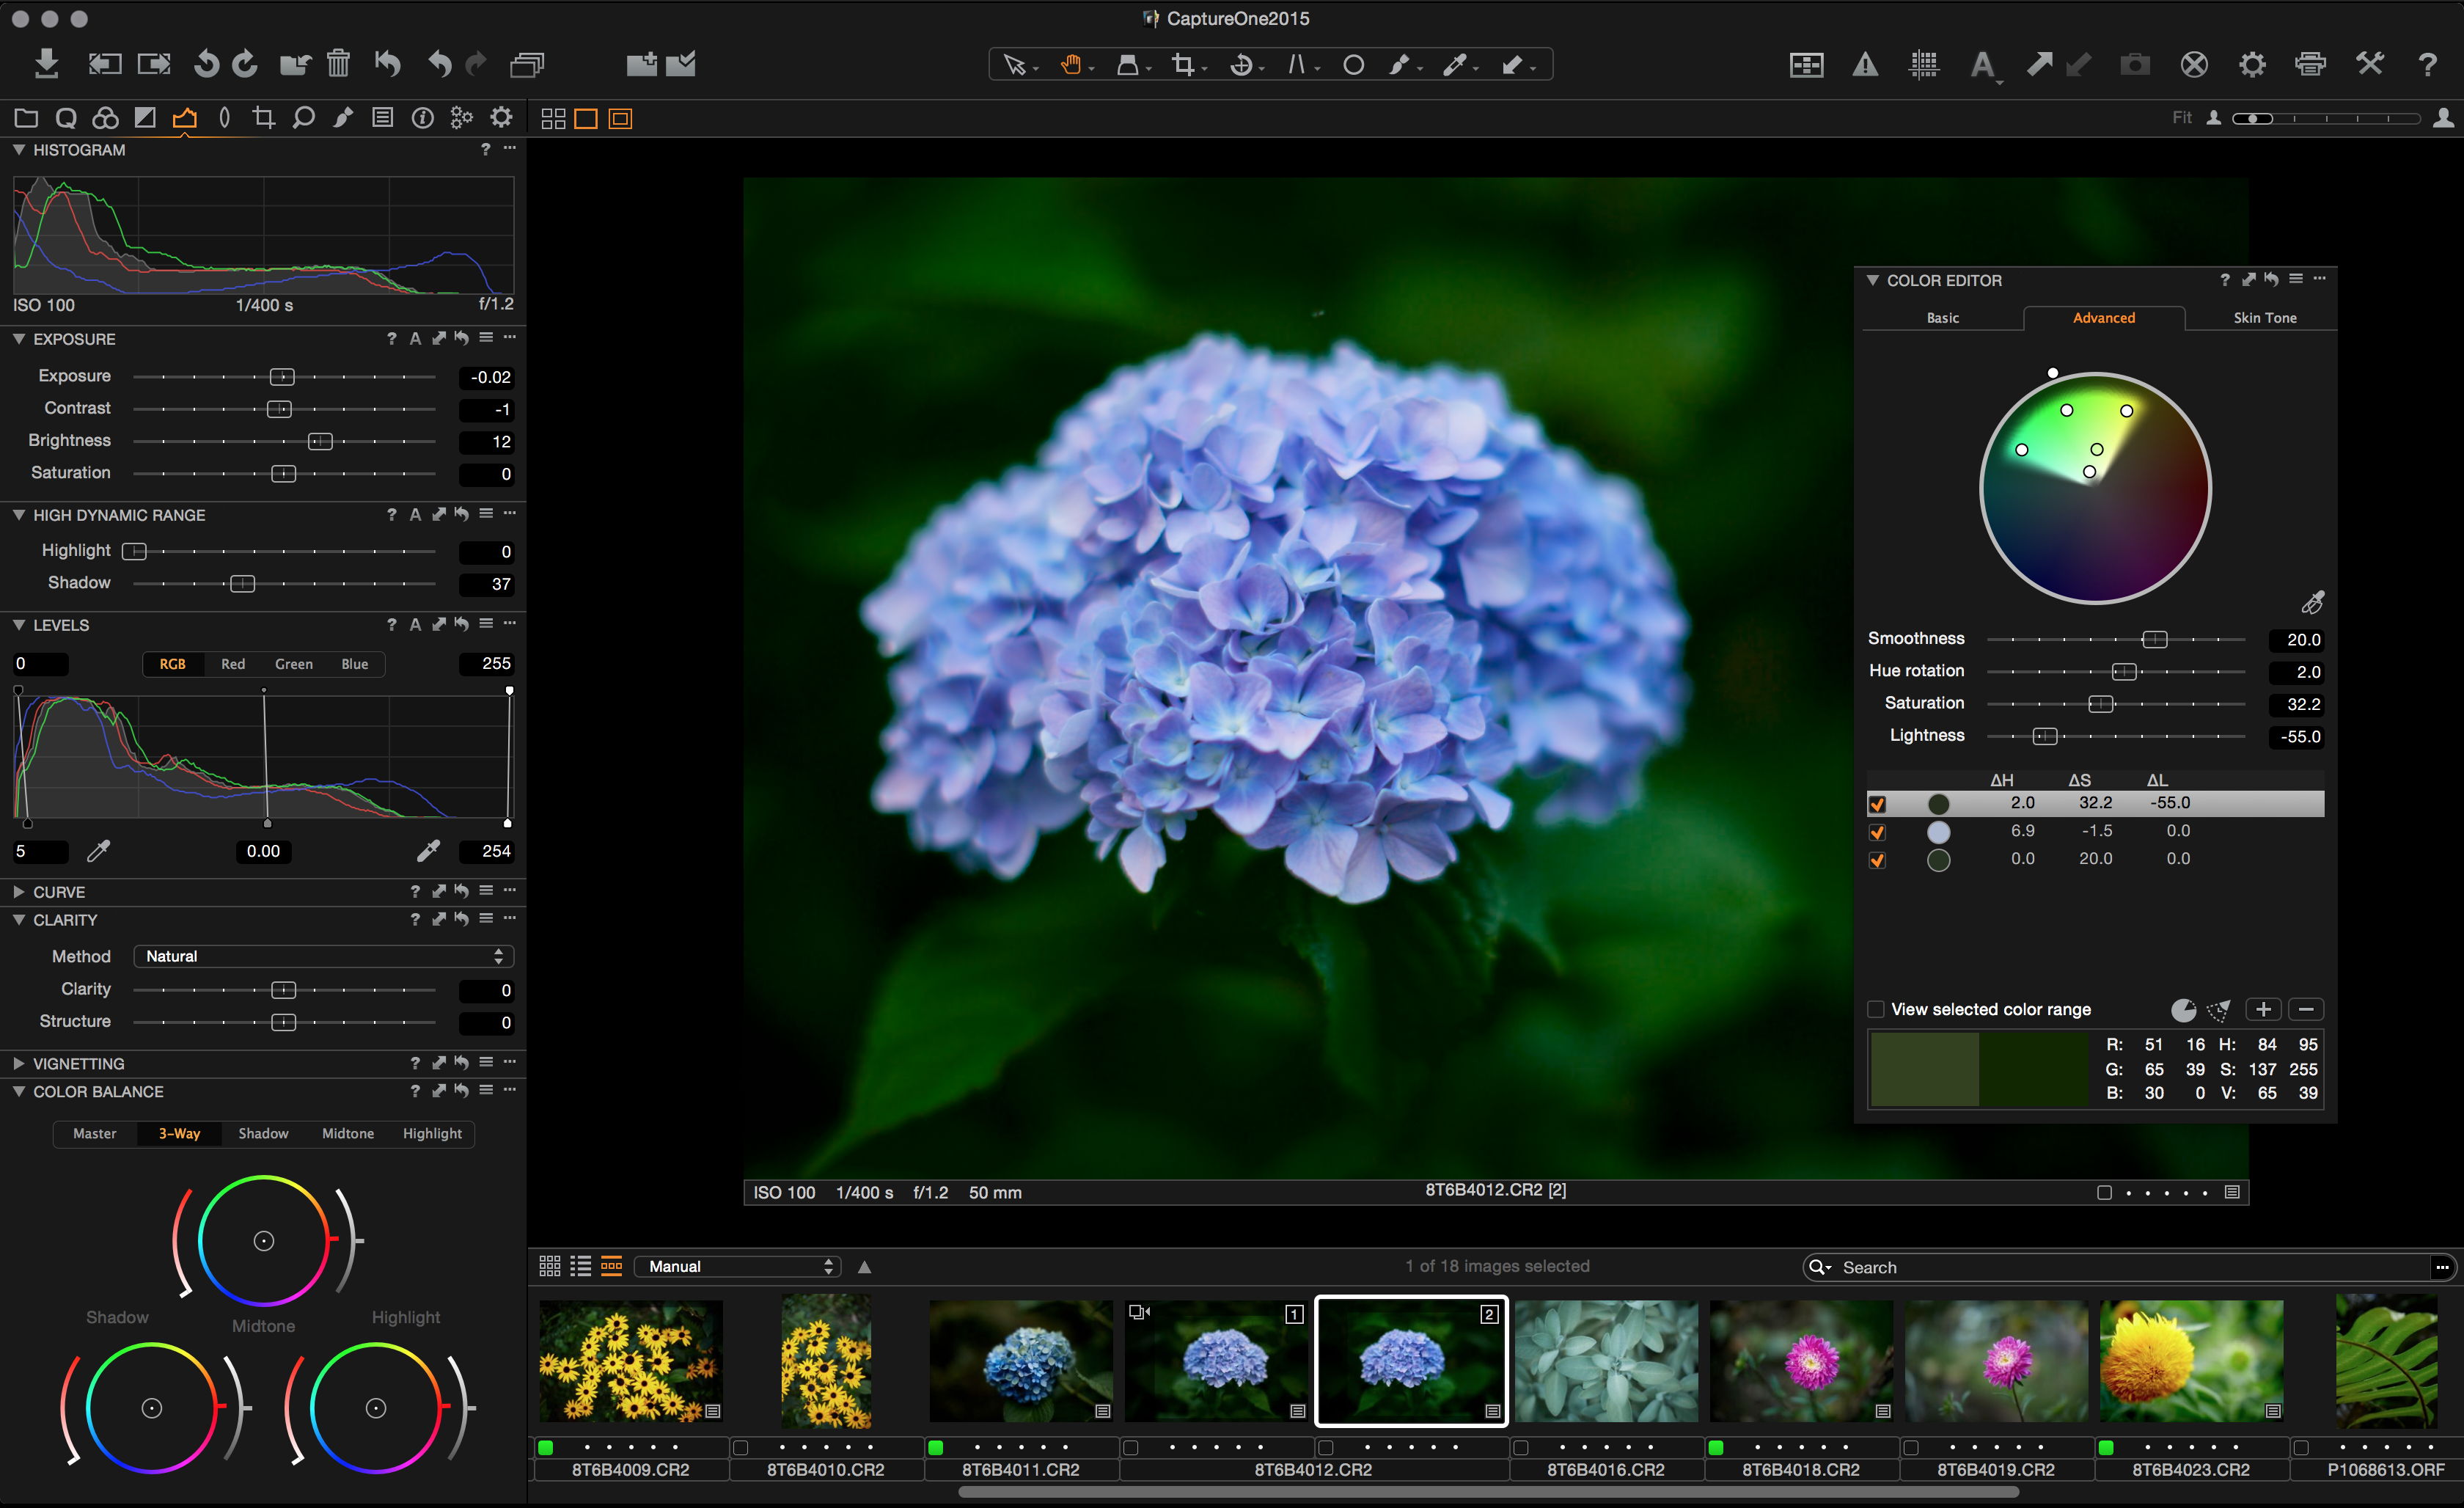
Task: Select the Crop cursor tool in toolbar
Action: (1184, 65)
